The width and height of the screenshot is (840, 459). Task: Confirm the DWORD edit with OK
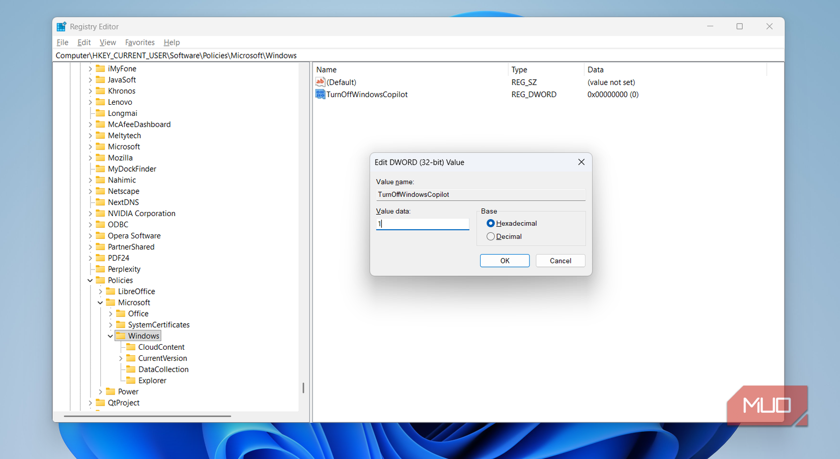505,261
